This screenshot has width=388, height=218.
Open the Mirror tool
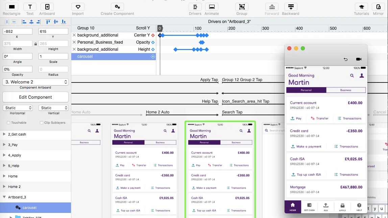pyautogui.click(x=378, y=7)
